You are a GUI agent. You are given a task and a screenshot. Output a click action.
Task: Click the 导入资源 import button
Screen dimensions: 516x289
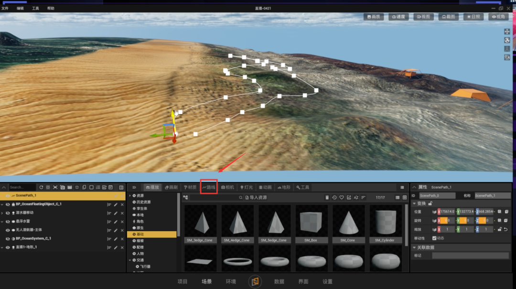[256, 197]
